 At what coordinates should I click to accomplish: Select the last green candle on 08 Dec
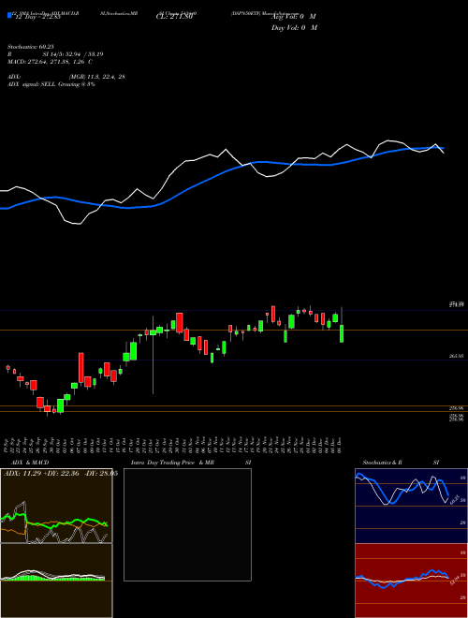tap(342, 333)
